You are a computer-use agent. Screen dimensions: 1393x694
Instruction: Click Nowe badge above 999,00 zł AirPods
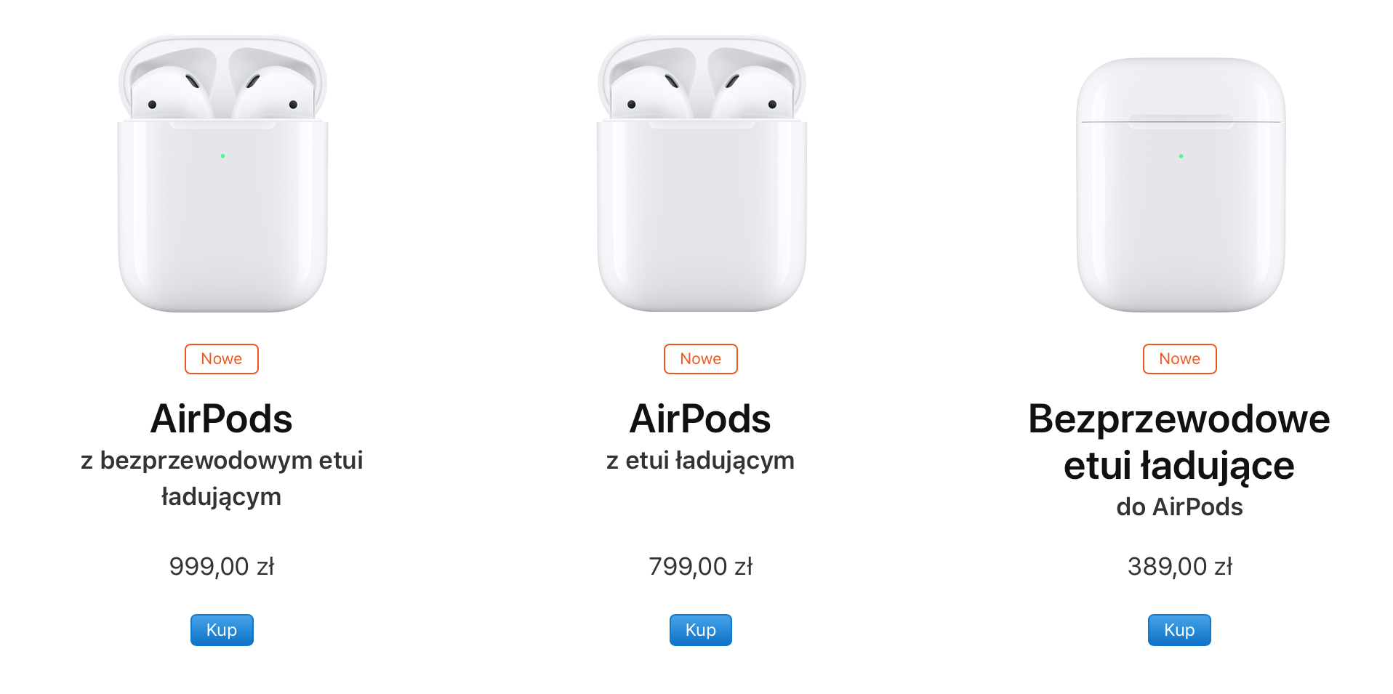click(x=222, y=359)
